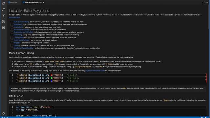
Task: Click '#p2' in CSS code line 2
Action: point(25,78)
